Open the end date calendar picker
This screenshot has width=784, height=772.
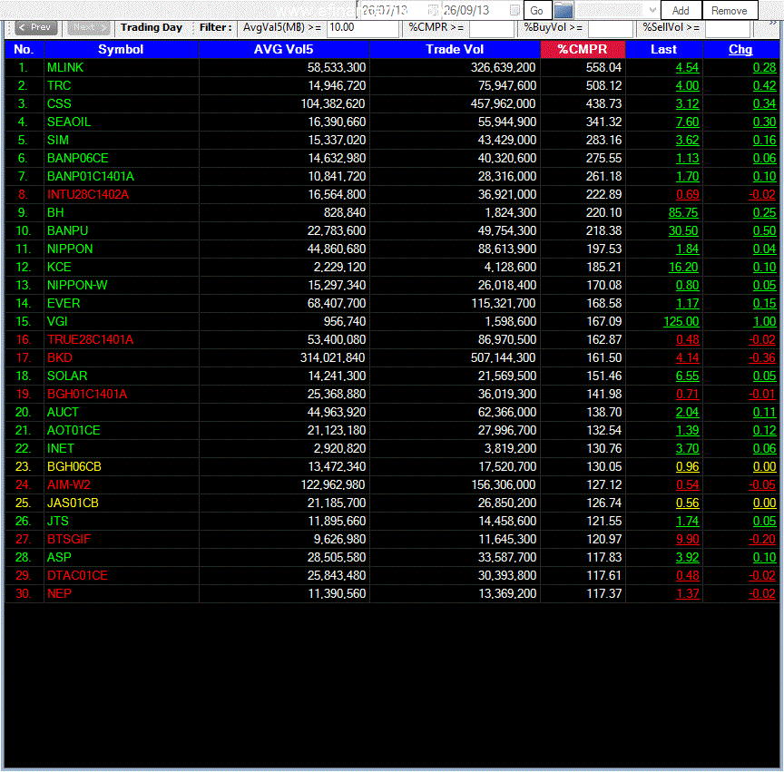click(514, 11)
